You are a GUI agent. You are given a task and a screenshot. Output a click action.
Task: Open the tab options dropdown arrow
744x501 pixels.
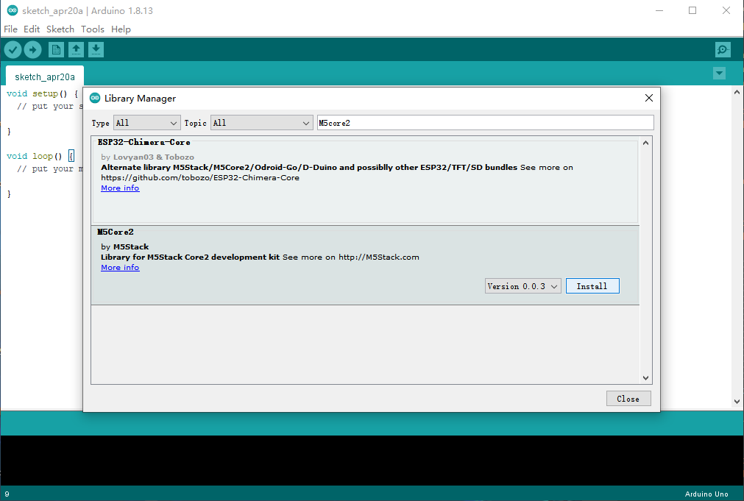click(x=719, y=73)
